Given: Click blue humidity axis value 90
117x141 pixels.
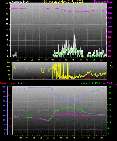Looking at the screenshot, I should point(4,92).
